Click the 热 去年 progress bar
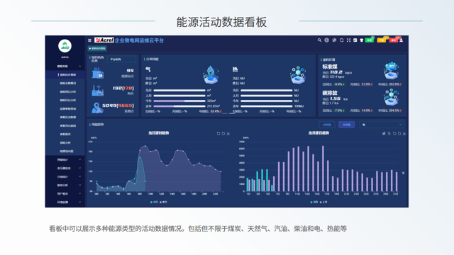The height and width of the screenshot is (255, 454). [x=267, y=106]
